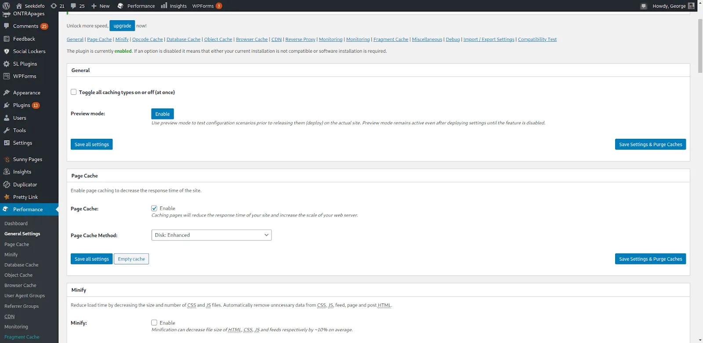
Task: Click the notification icon beside Howdy
Action: [644, 6]
